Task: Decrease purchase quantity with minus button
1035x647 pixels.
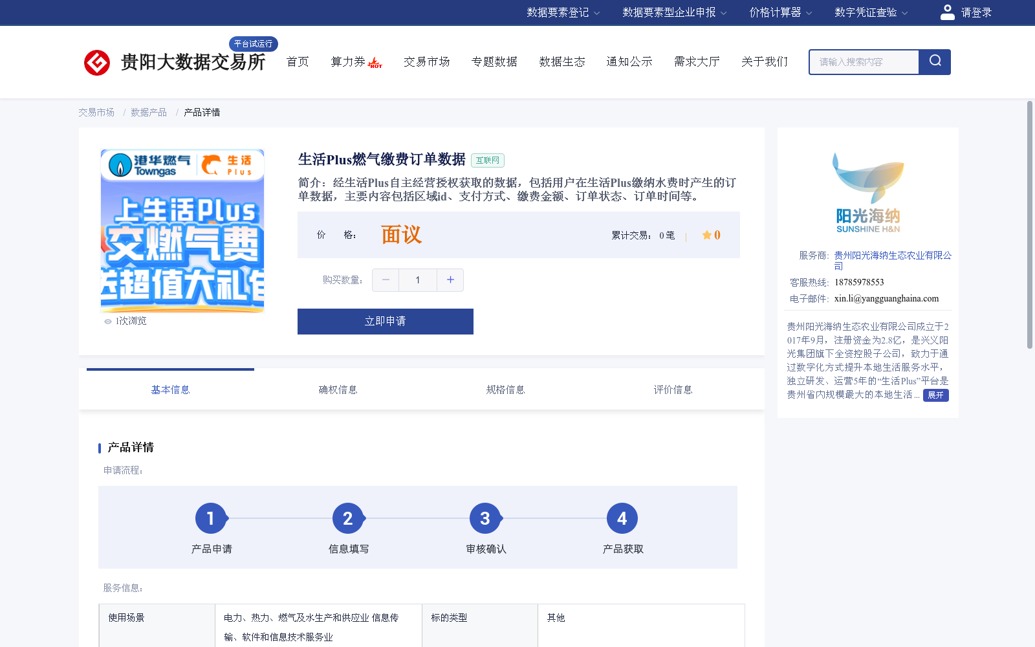Action: (x=386, y=280)
